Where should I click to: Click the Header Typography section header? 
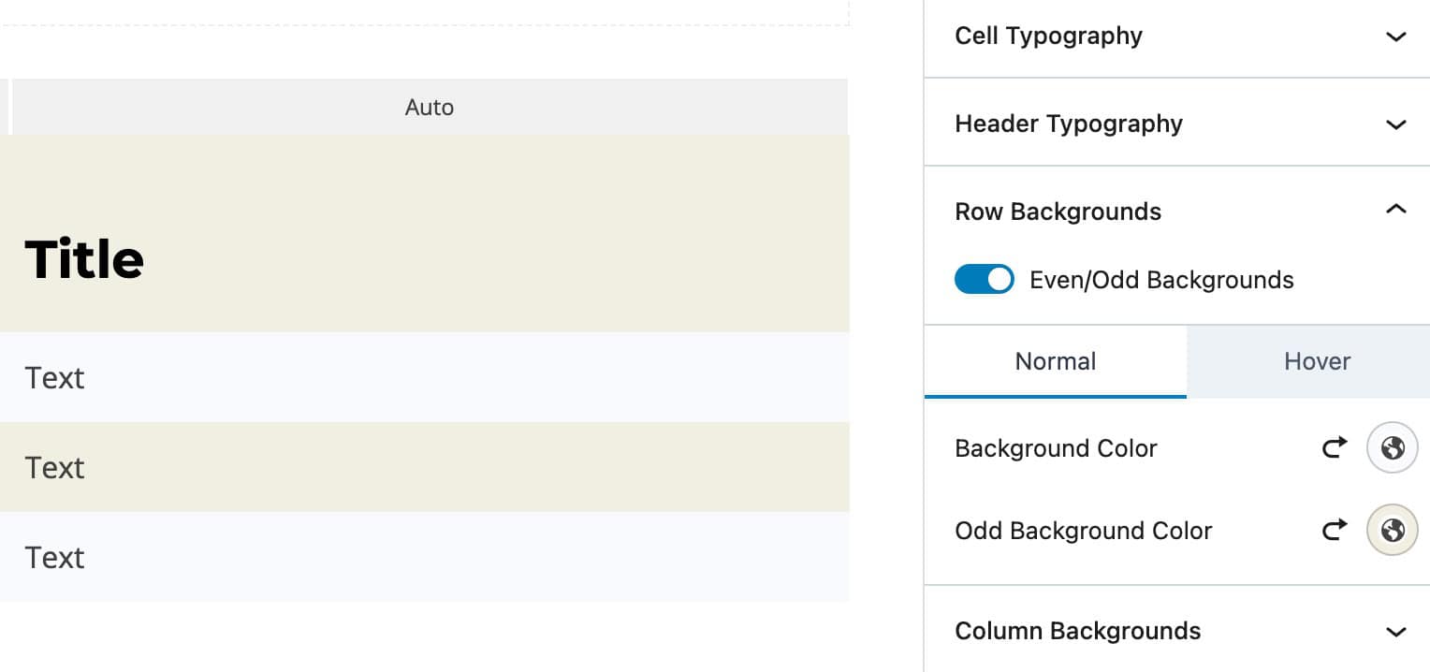1068,124
